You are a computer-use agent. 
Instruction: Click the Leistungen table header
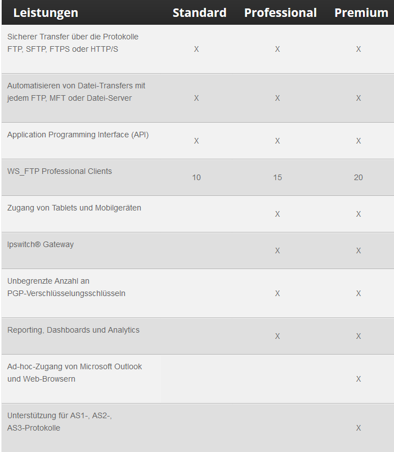(46, 12)
